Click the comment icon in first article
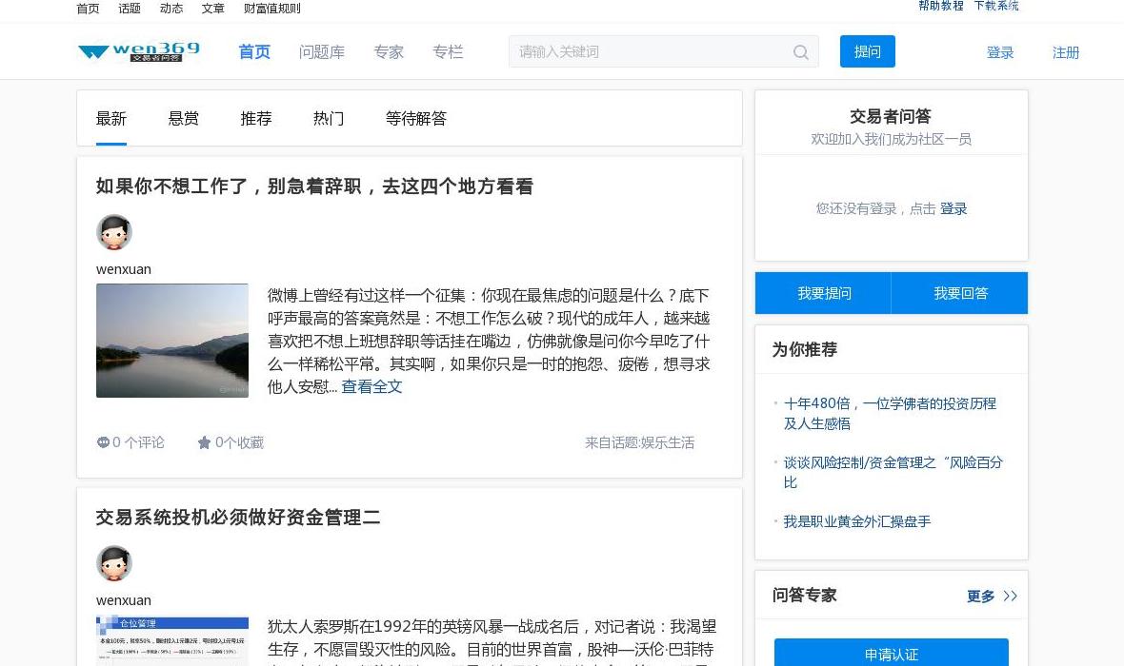 point(103,442)
